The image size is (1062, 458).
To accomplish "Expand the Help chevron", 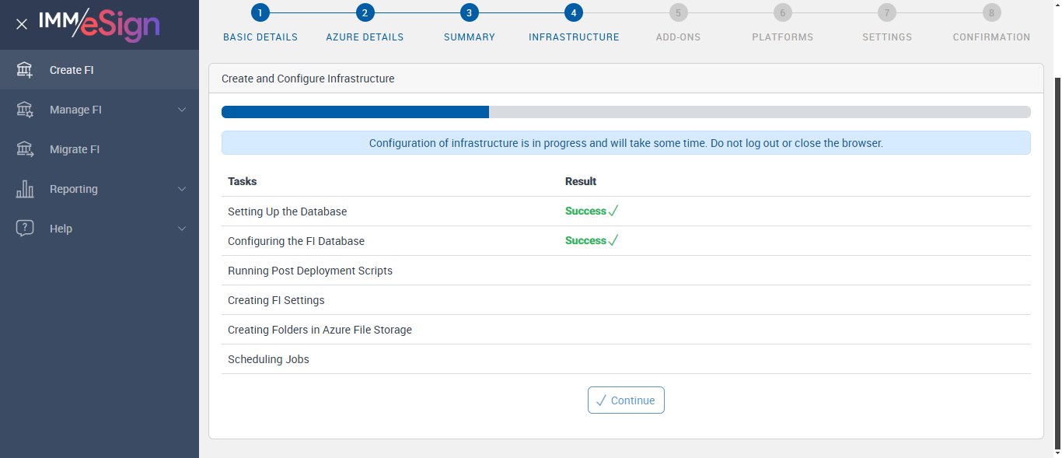I will click(182, 229).
